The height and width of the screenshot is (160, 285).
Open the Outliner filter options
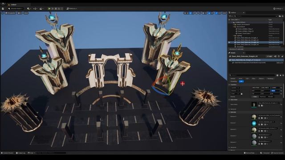point(230,16)
